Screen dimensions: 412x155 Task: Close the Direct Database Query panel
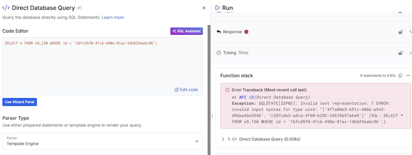pyautogui.click(x=204, y=8)
